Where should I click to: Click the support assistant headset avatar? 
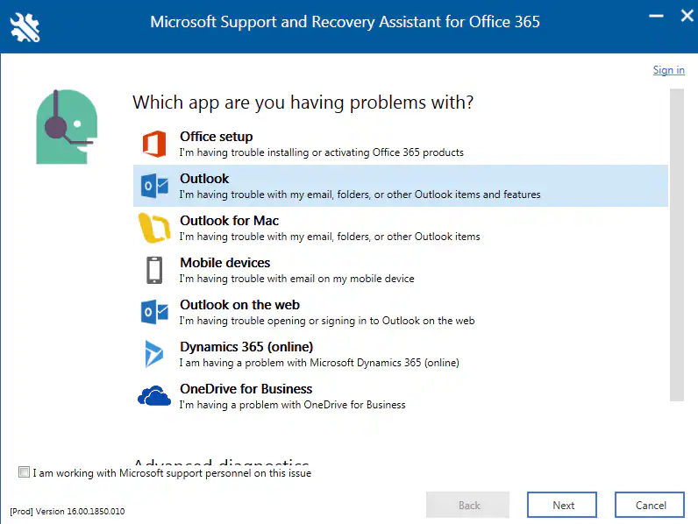[66, 127]
